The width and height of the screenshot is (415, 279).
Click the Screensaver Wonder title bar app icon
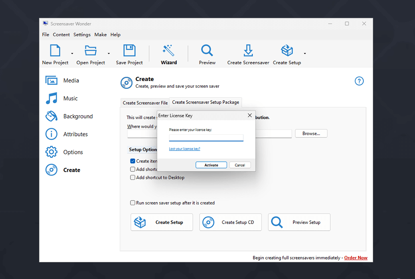point(45,24)
